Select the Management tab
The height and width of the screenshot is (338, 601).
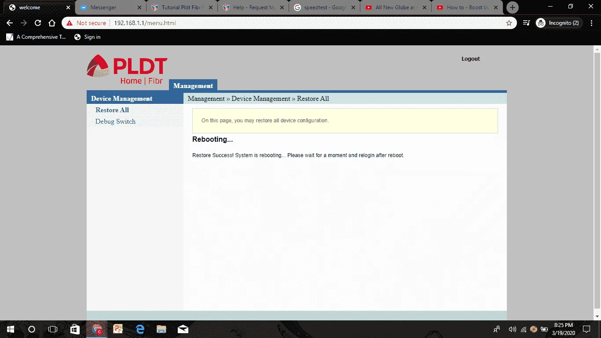pyautogui.click(x=193, y=85)
